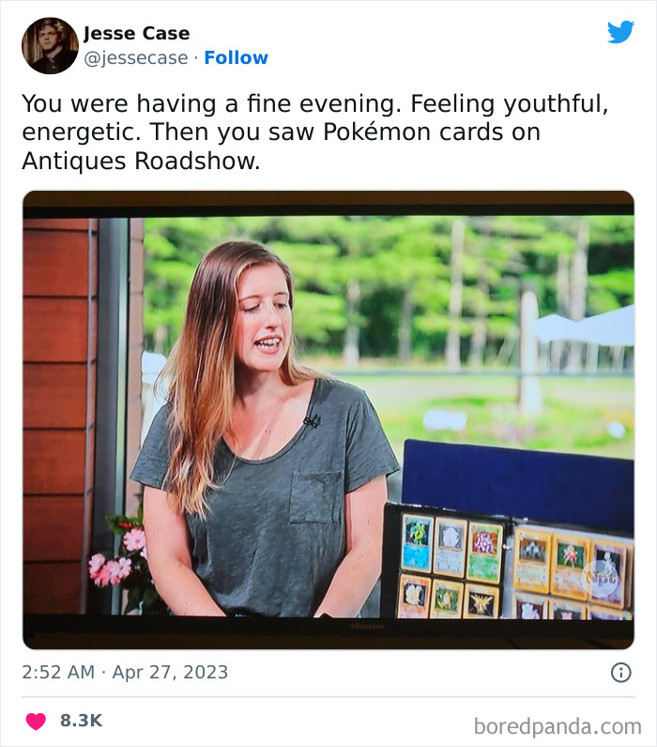Click the Jesse Case display name
This screenshot has height=747, width=657.
tap(136, 33)
